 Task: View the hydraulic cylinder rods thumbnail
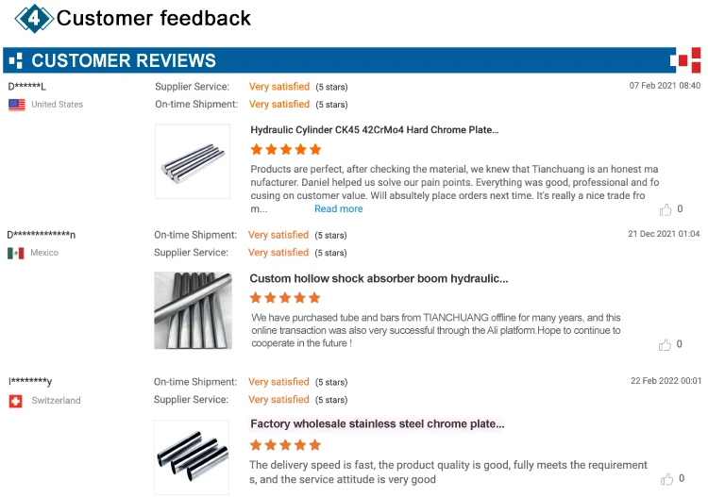(x=193, y=161)
